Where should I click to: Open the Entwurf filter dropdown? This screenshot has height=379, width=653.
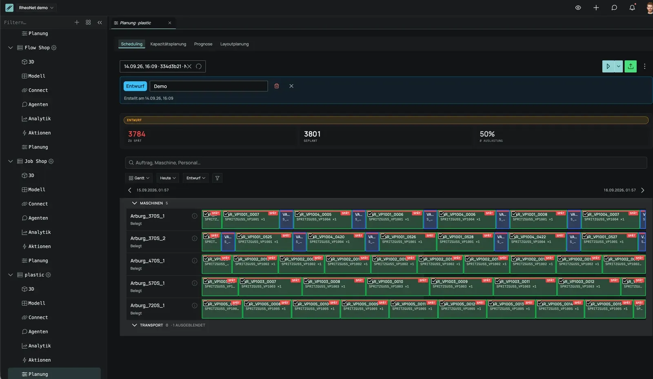tap(196, 178)
